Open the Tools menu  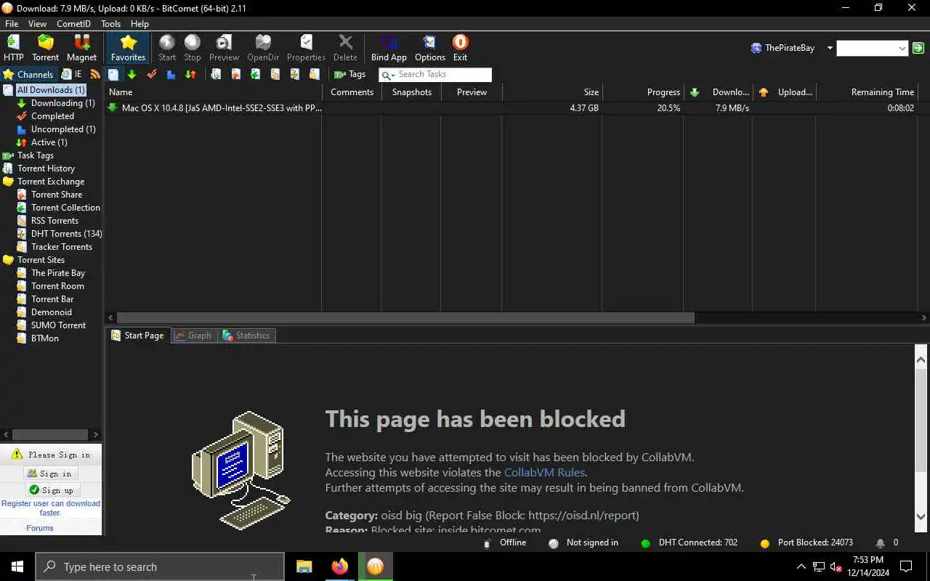pyautogui.click(x=110, y=24)
